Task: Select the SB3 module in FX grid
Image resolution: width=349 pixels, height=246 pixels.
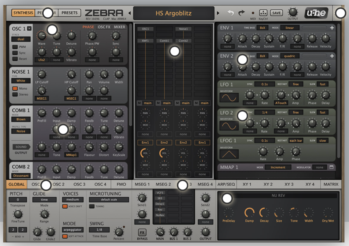Action: (x=160, y=198)
